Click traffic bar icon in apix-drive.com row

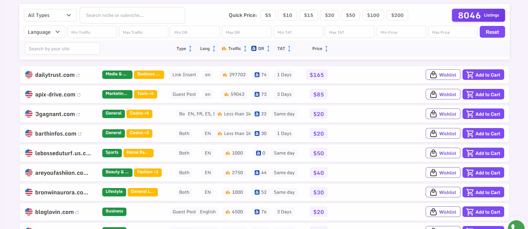point(227,94)
